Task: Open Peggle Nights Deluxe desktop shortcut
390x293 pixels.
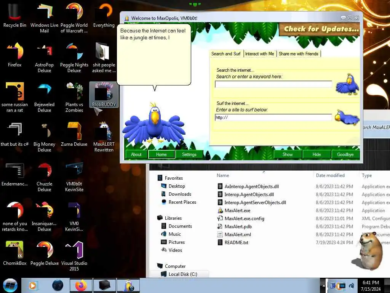Action: (74, 58)
